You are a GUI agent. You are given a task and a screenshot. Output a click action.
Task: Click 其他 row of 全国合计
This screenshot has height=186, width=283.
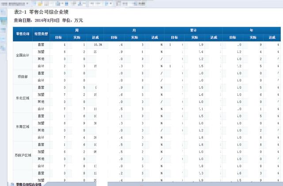pos(41,59)
